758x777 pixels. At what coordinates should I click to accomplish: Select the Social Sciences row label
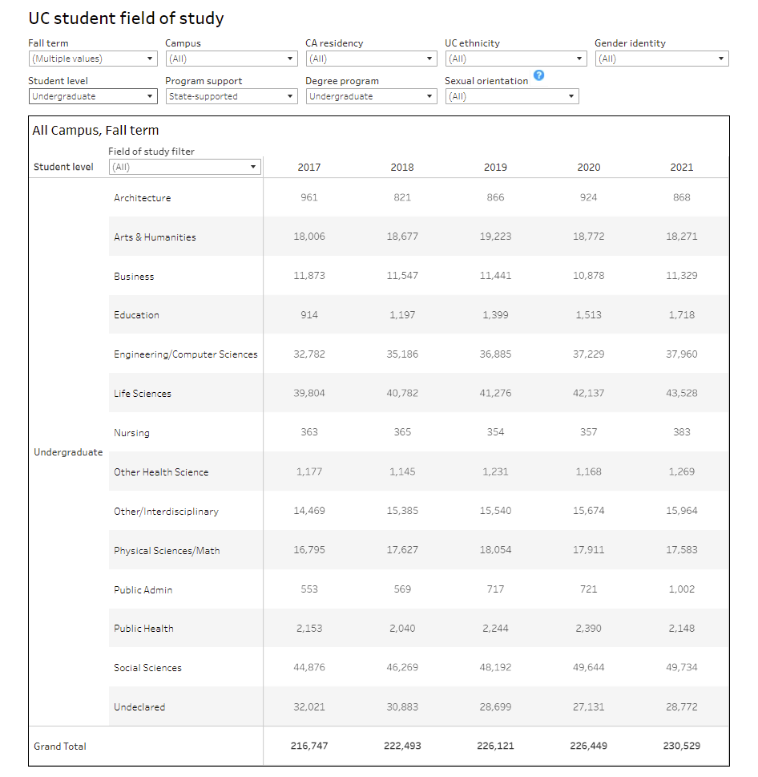coord(147,668)
